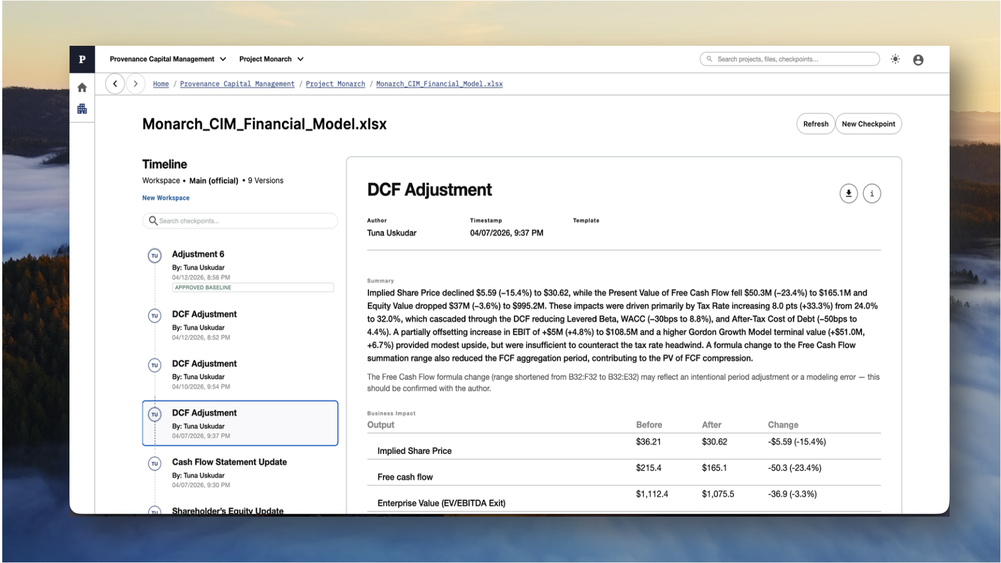The height and width of the screenshot is (563, 1001).
Task: Click TU avatar of selected 04/07/2026 9:37 PM checkpoint
Action: coord(155,414)
